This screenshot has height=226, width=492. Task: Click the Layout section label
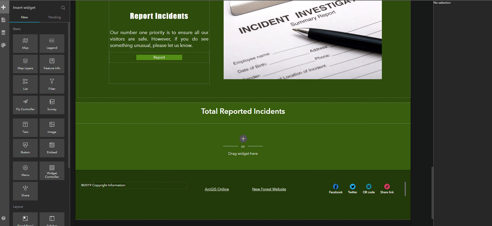pyautogui.click(x=18, y=207)
